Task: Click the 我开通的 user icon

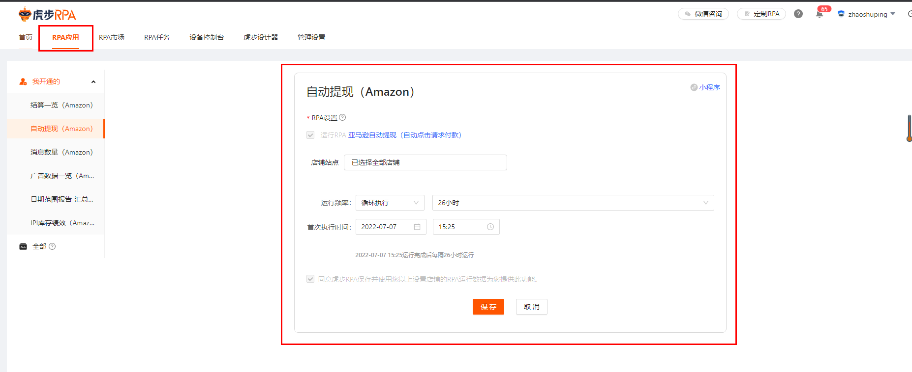Action: pos(23,81)
